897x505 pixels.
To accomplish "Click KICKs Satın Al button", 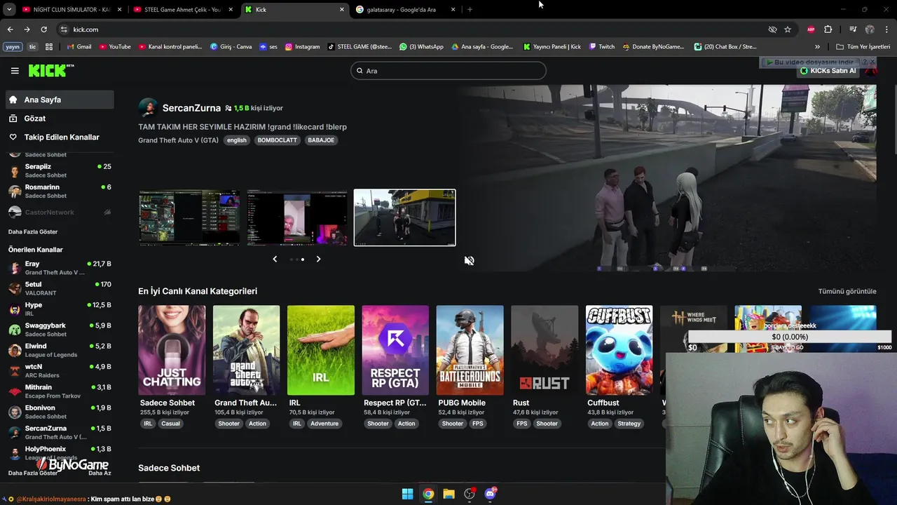I will click(828, 71).
